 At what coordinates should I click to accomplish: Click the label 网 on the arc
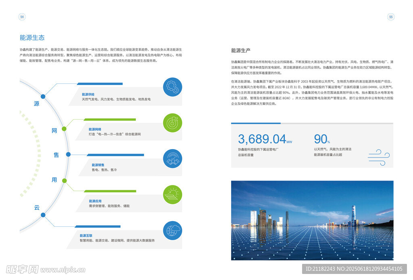tap(54, 131)
